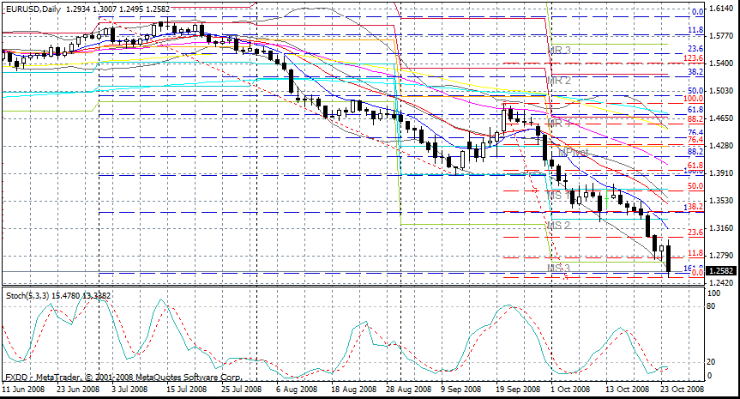Screen dimensions: 740x399
Task: Click the MS 3 pivot support label
Action: pos(560,269)
